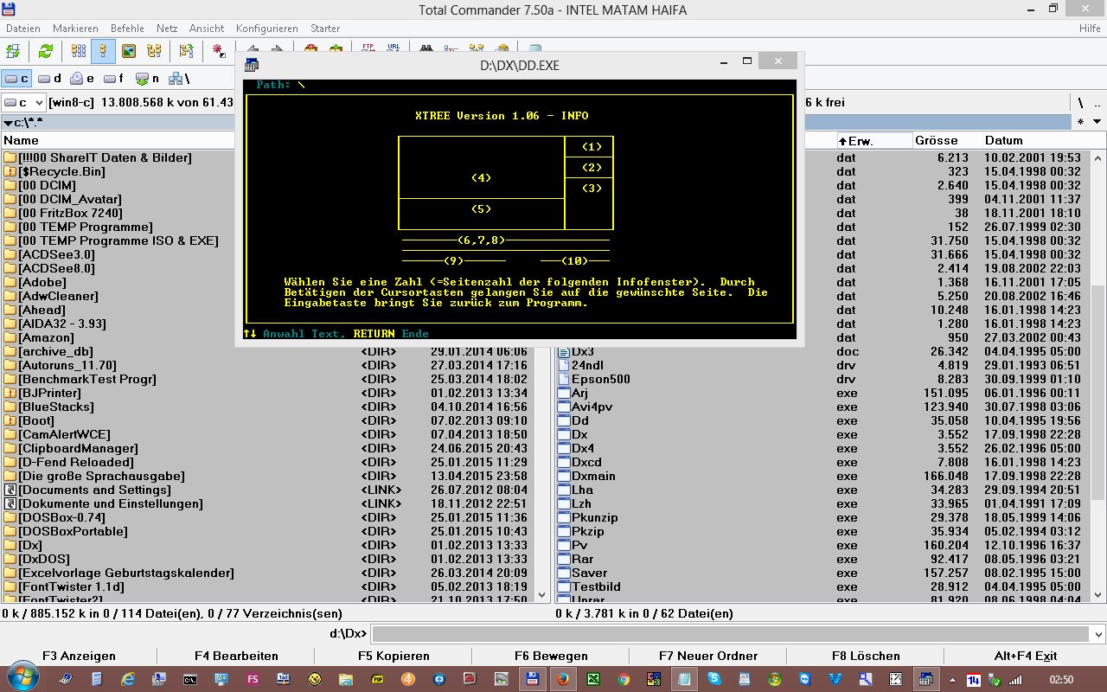
Task: Click the command line input field
Action: (x=731, y=633)
